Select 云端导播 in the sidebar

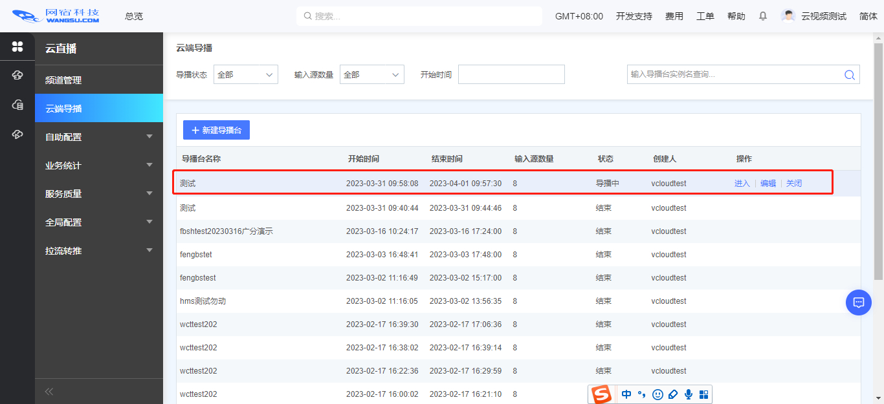[99, 108]
